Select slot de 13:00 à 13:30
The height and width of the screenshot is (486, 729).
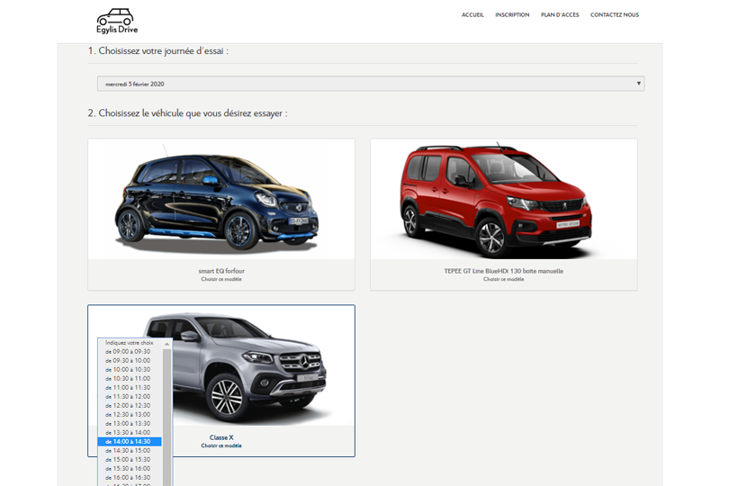tap(130, 423)
